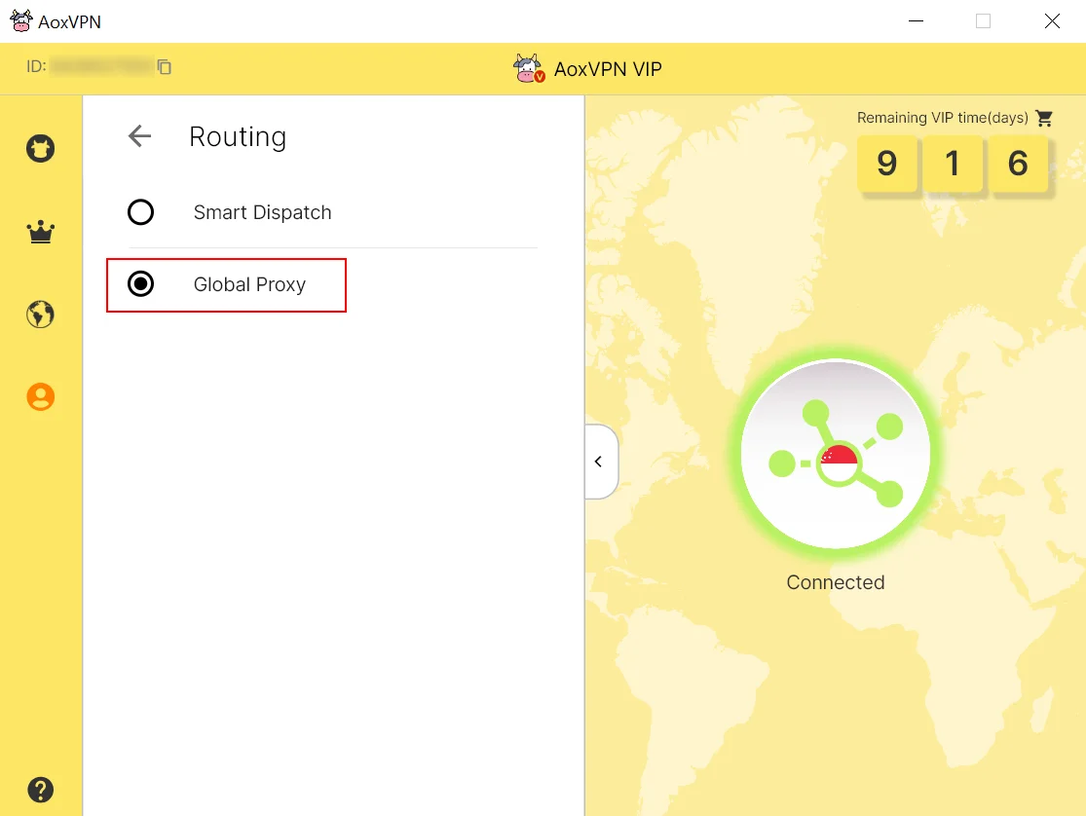The width and height of the screenshot is (1086, 816).
Task: Click the AoxVPN VIP header title
Action: click(608, 69)
